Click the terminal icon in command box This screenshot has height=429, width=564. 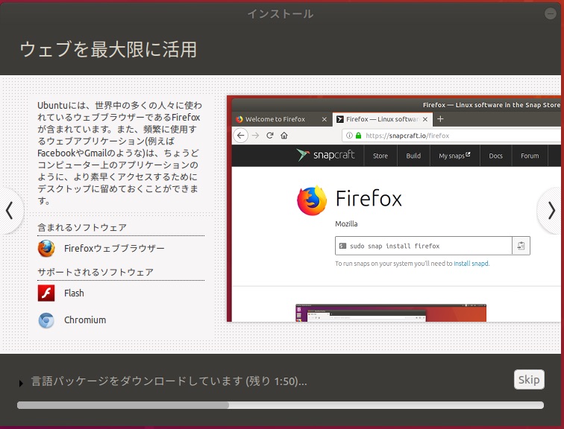pos(342,246)
